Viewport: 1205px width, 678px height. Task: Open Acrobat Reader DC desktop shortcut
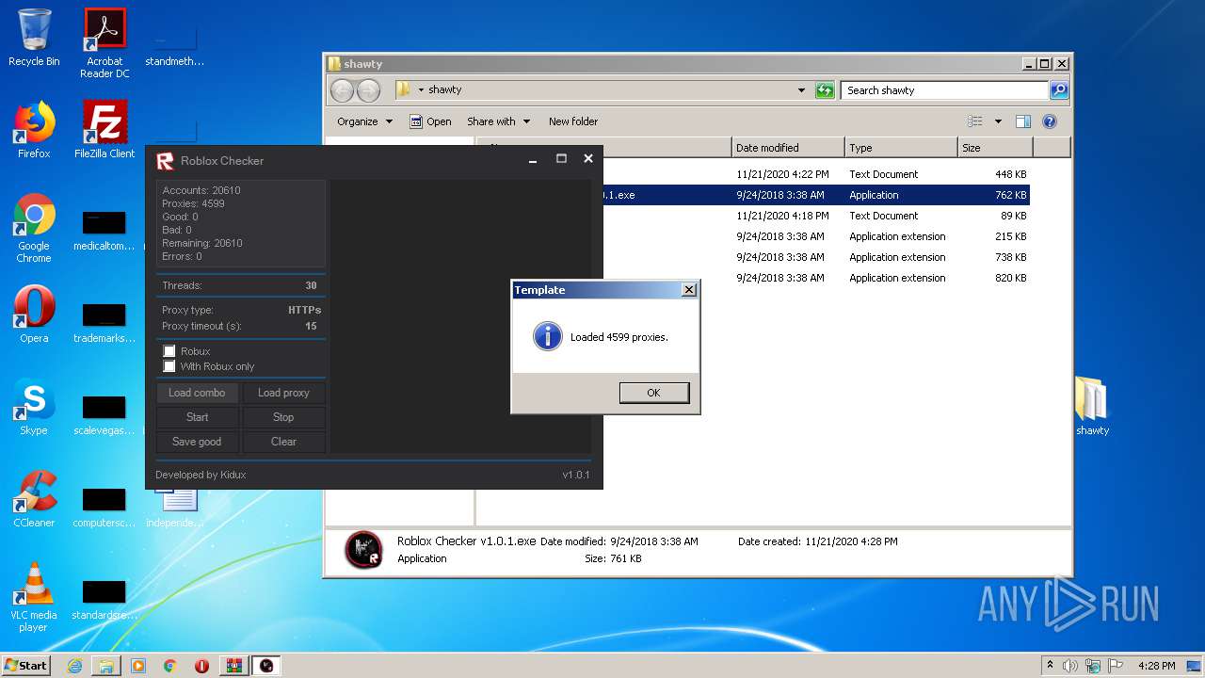click(104, 43)
